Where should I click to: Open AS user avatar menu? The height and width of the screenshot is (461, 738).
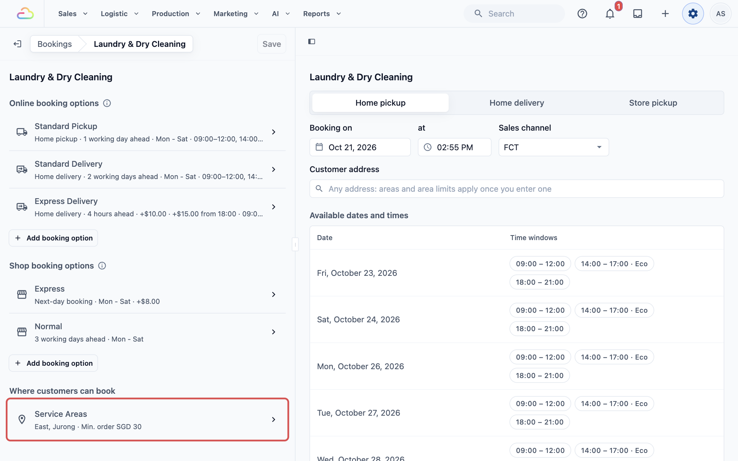(721, 14)
